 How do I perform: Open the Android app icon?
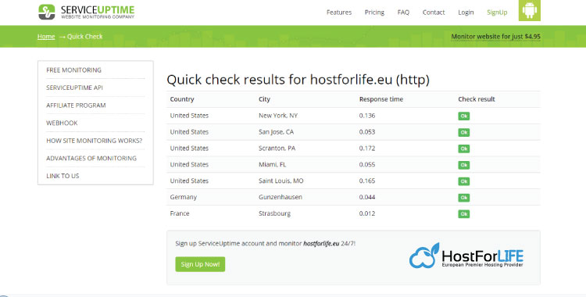529,10
